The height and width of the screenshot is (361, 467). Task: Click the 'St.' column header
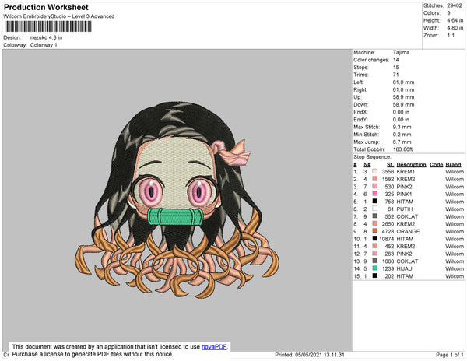pos(390,165)
